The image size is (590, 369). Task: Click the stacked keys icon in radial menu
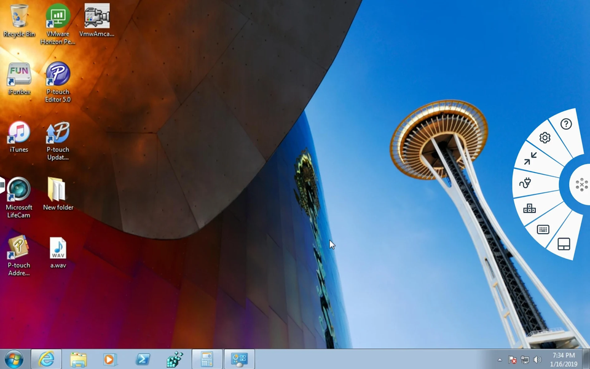coord(529,208)
